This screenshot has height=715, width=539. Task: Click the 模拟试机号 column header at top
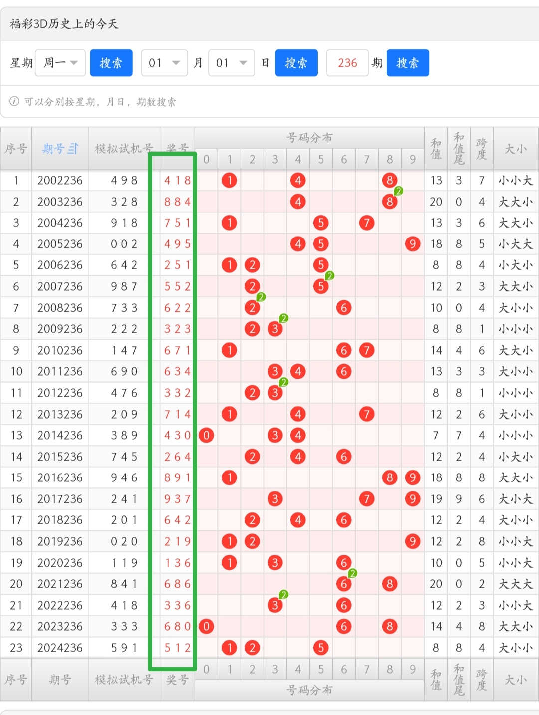click(x=124, y=149)
